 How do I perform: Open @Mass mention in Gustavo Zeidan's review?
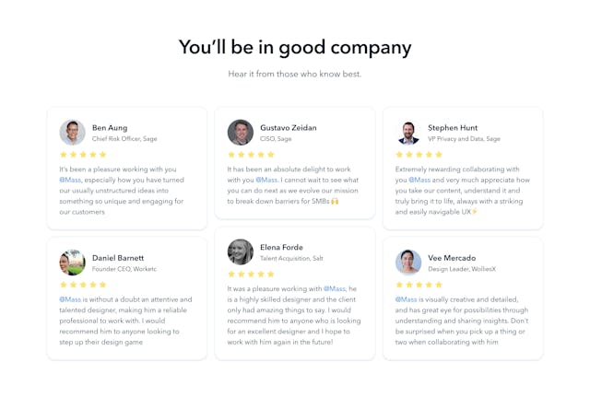[266, 181]
